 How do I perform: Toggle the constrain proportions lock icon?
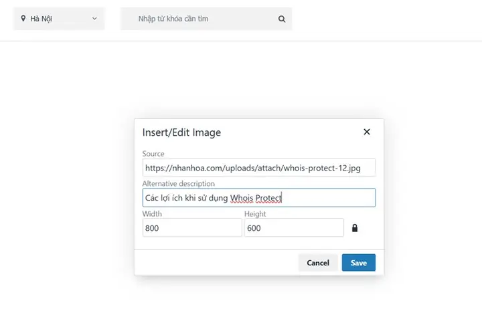tap(355, 228)
